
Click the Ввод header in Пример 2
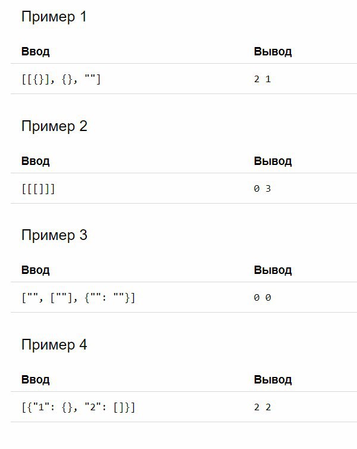36,161
